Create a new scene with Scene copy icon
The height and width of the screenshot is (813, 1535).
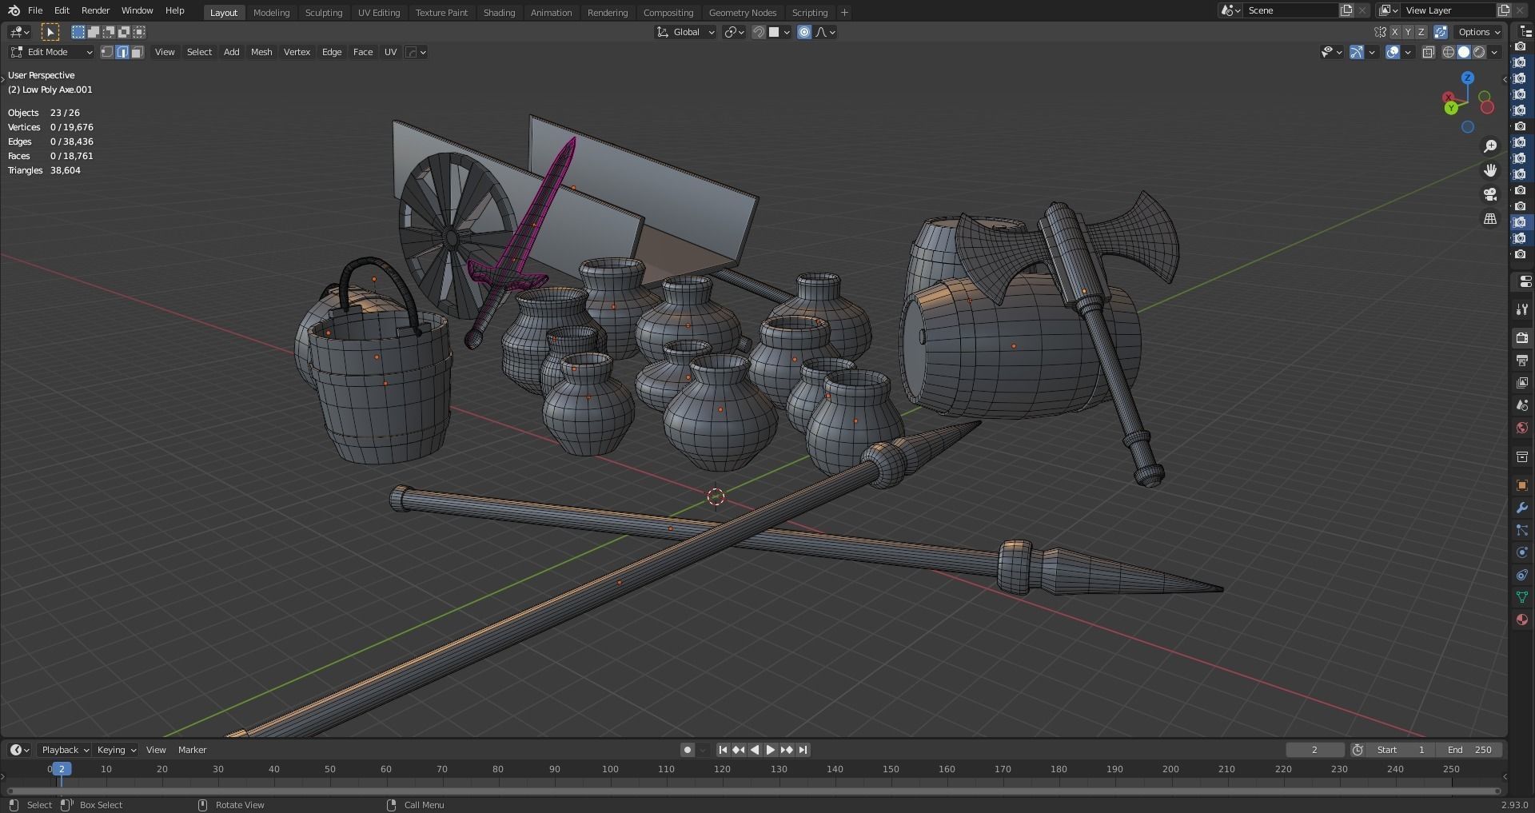click(x=1346, y=10)
